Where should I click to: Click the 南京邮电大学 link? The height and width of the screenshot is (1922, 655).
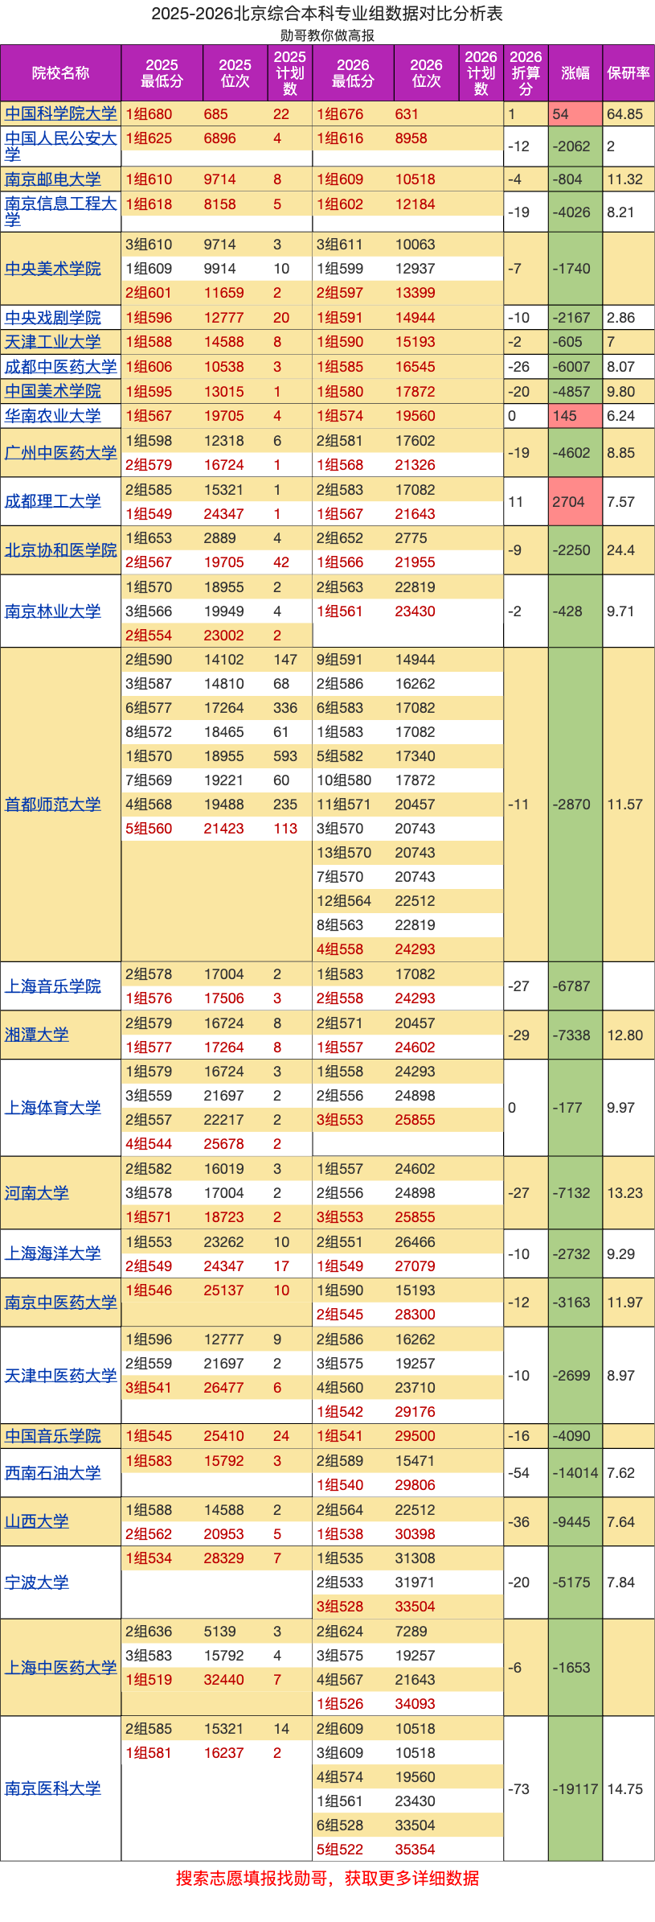coord(53,179)
